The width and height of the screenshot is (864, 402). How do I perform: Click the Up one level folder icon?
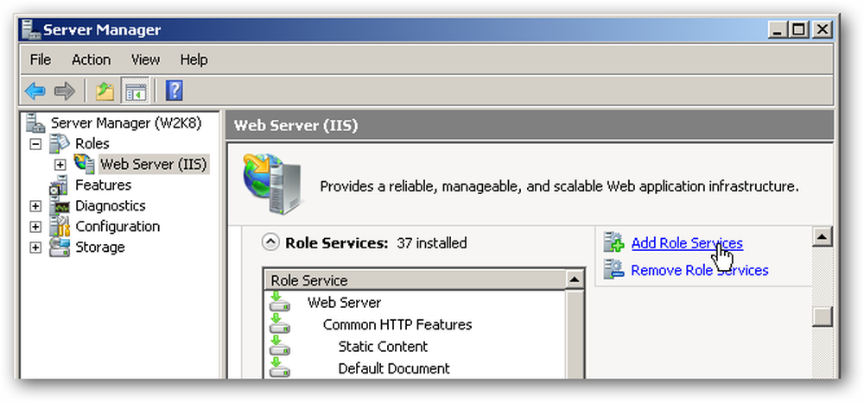105,91
